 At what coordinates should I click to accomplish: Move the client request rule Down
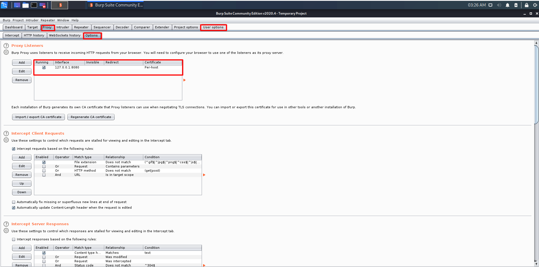tap(22, 192)
